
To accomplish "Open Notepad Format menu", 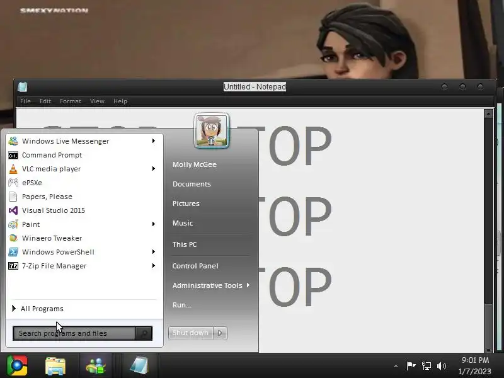I will 71,101.
